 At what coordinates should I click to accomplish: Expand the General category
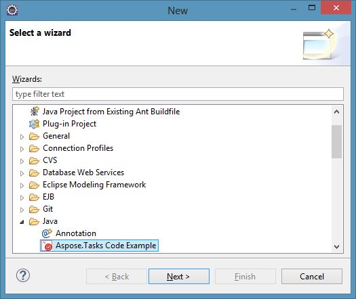pyautogui.click(x=22, y=137)
